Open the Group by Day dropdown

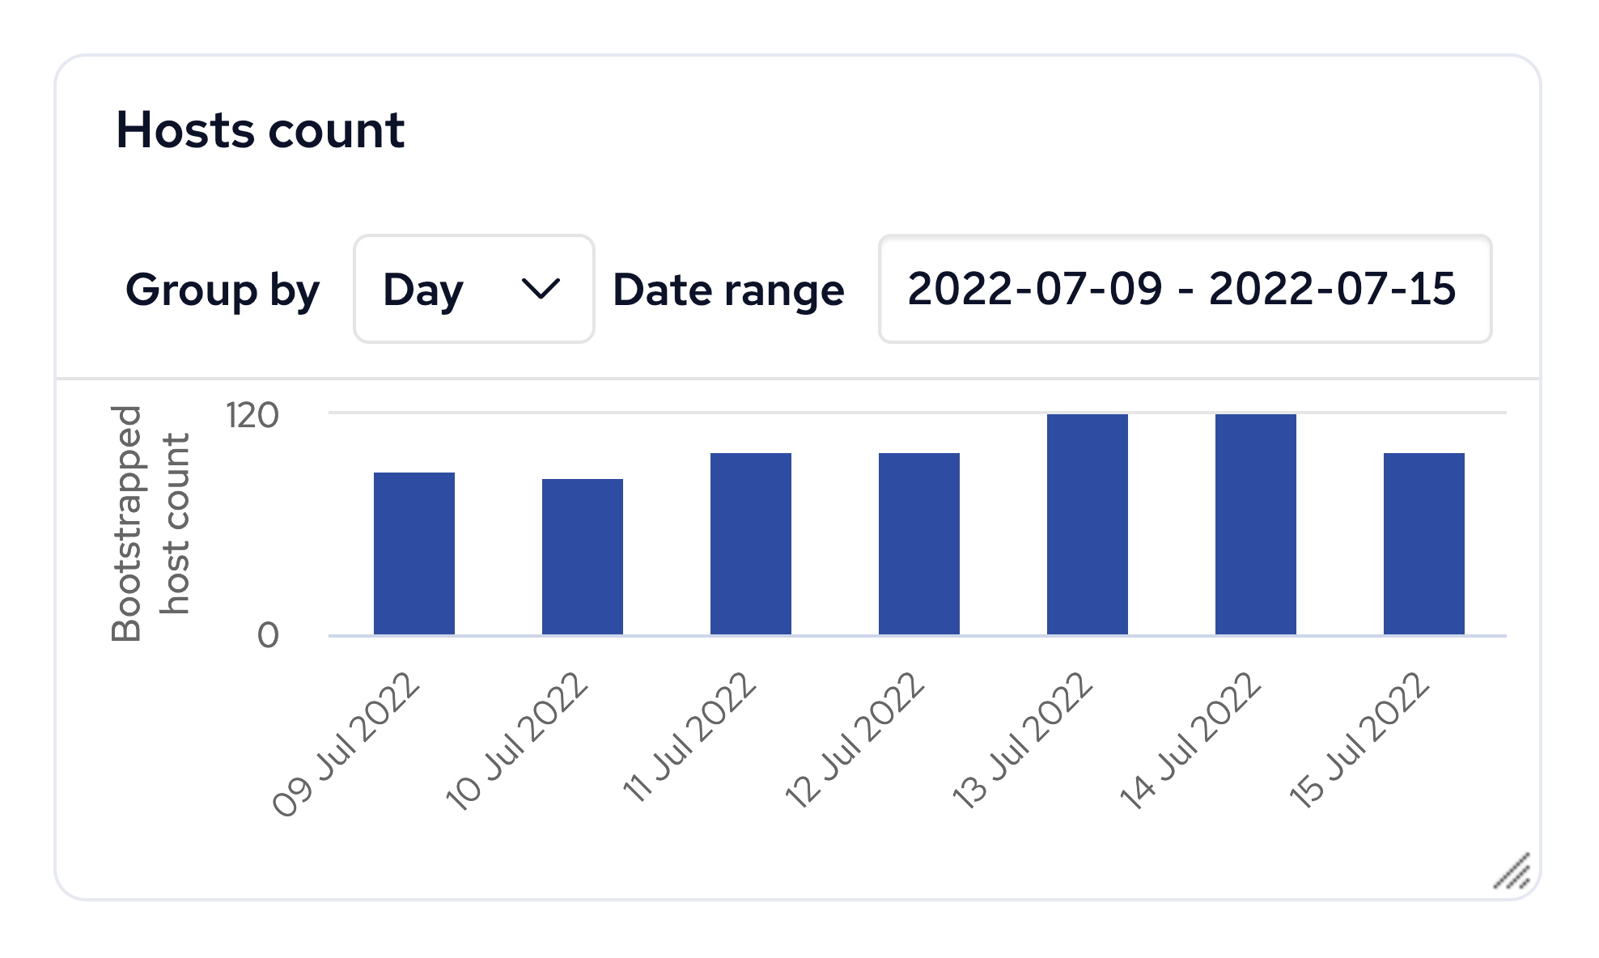tap(474, 289)
